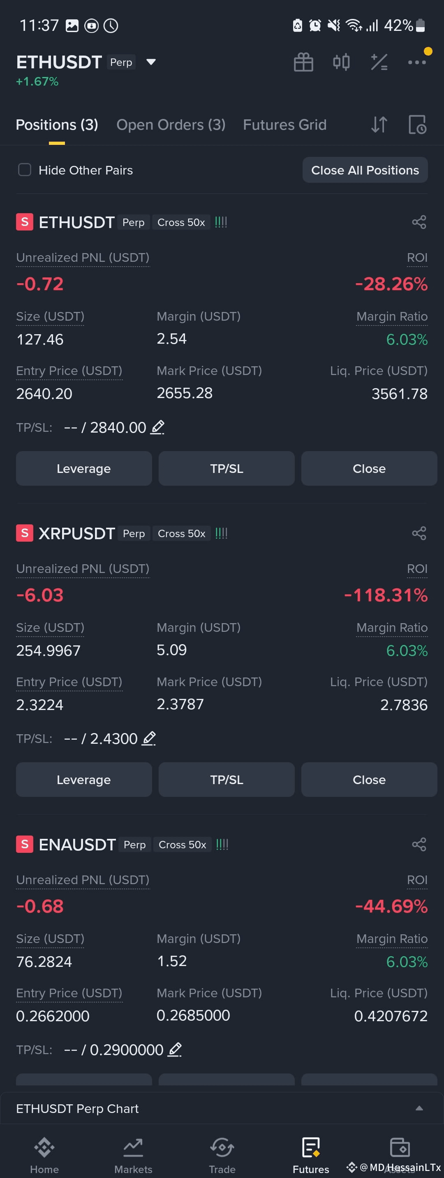This screenshot has width=444, height=1178.
Task: Open the gift rewards icon
Action: pyautogui.click(x=303, y=62)
